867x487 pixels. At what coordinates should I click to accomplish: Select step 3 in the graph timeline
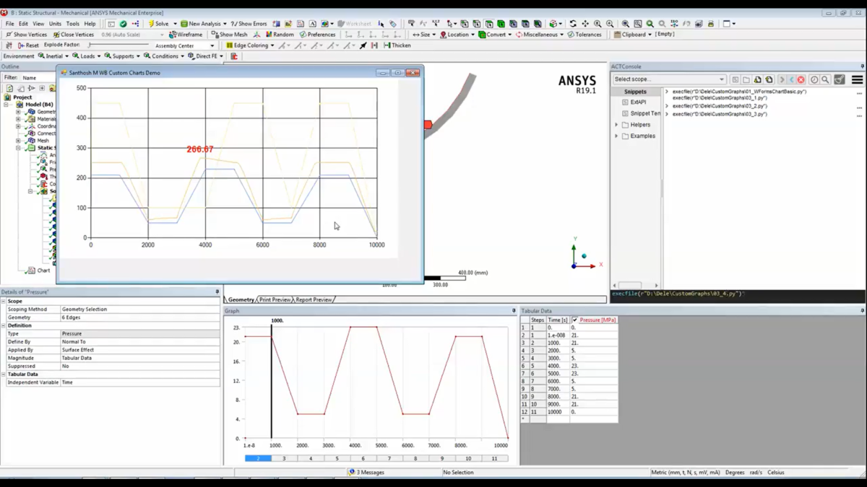[x=284, y=458]
